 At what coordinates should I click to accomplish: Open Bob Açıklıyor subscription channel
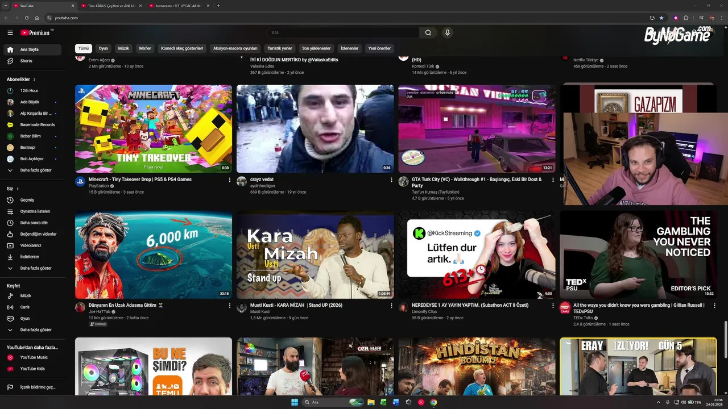[x=31, y=159]
